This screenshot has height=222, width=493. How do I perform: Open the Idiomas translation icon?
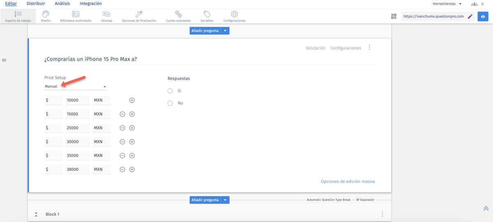pyautogui.click(x=106, y=14)
